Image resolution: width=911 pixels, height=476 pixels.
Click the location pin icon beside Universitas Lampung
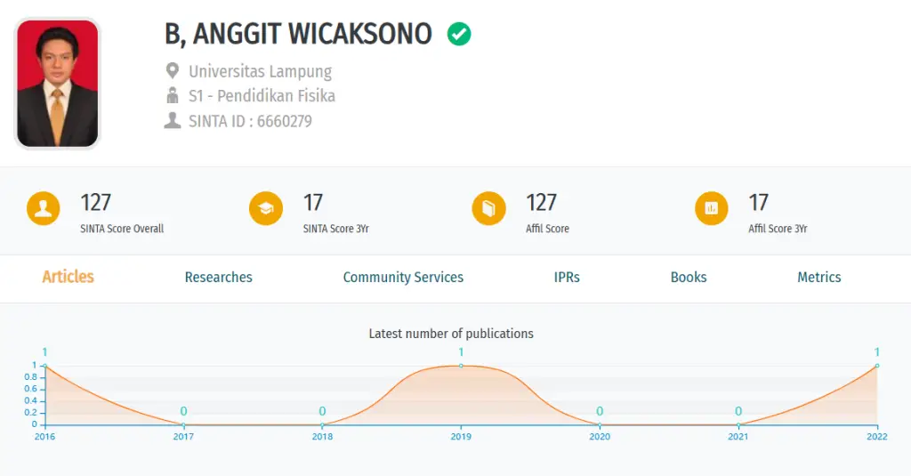[172, 71]
